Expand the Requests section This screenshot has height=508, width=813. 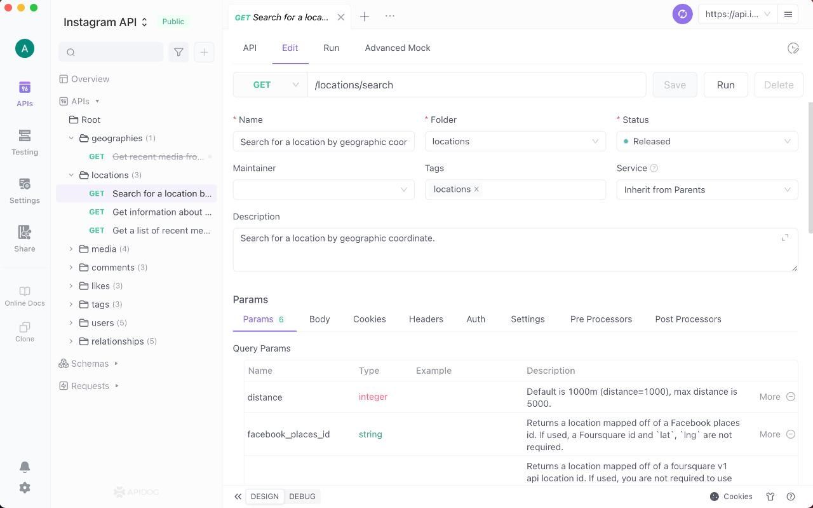tap(117, 386)
